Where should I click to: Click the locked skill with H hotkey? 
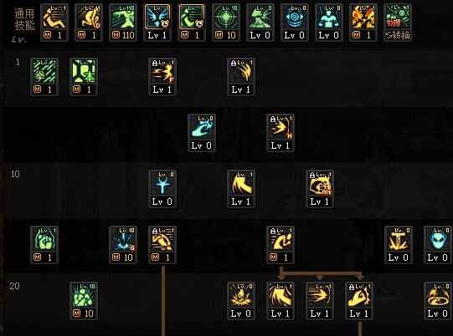point(281,133)
